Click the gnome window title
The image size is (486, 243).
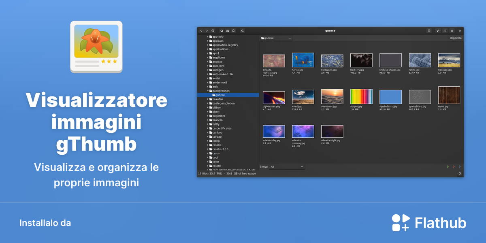pyautogui.click(x=330, y=31)
